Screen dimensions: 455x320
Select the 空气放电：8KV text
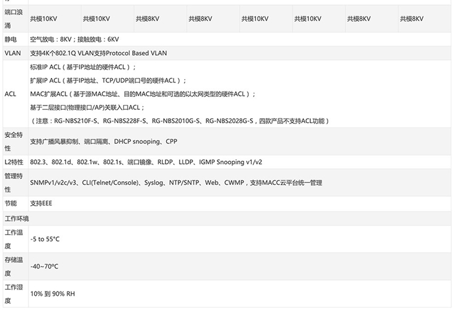[x=50, y=39]
